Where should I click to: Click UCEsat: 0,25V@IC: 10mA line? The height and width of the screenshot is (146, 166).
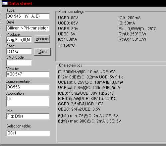tap(91, 82)
